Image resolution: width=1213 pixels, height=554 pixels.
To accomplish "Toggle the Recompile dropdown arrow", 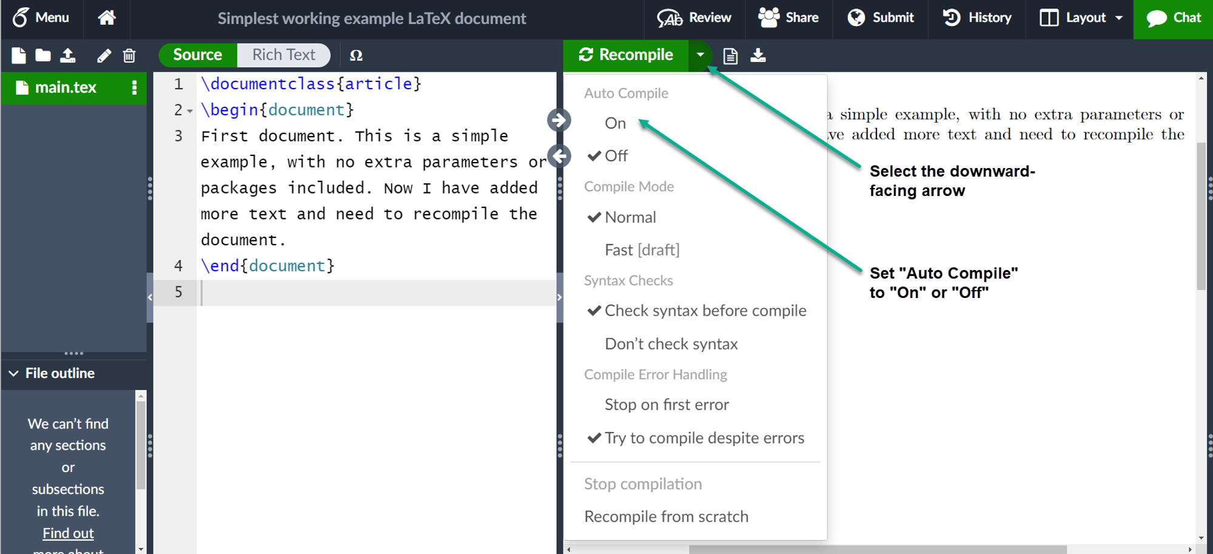I will (x=700, y=55).
